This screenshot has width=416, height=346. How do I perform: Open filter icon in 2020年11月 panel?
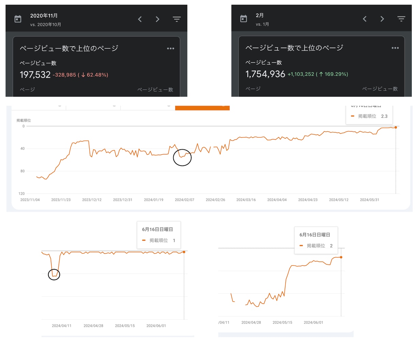pyautogui.click(x=177, y=19)
